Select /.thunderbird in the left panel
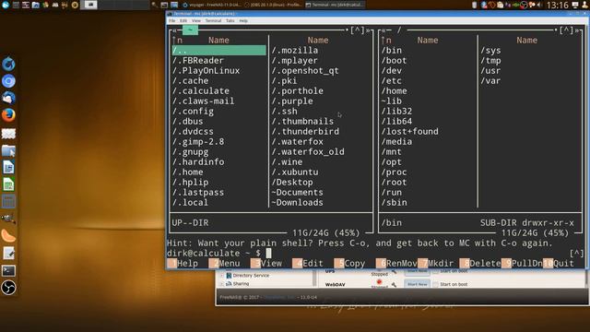 click(x=305, y=131)
